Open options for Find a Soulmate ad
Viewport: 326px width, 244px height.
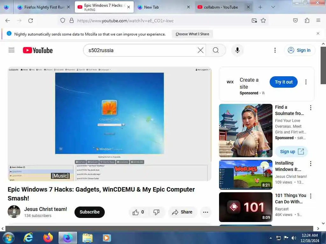311,107
